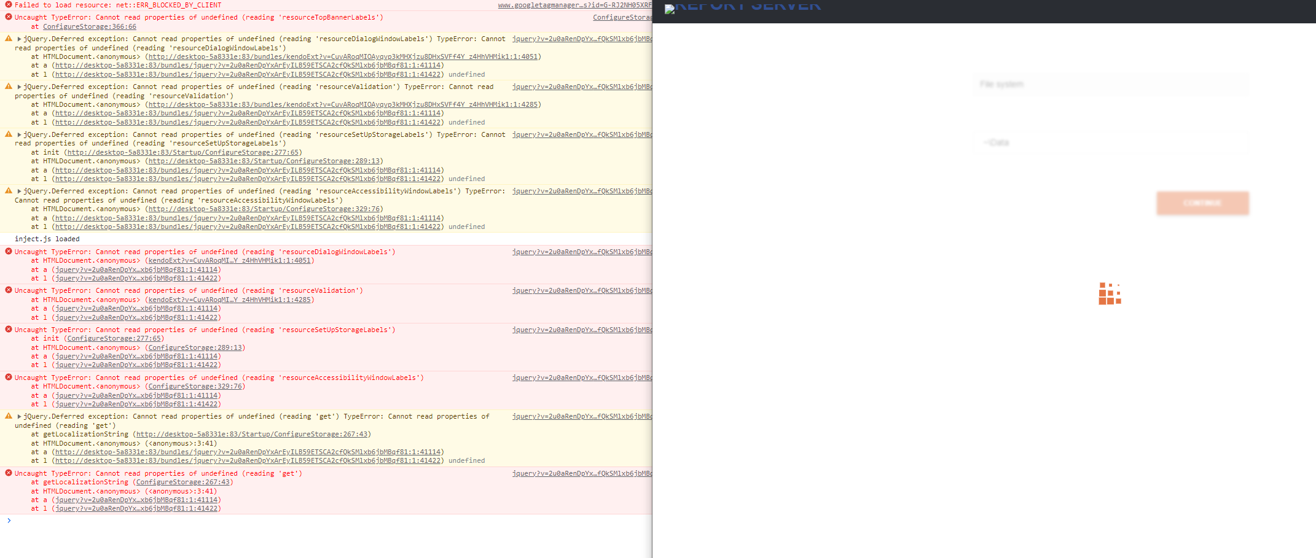Screen dimensions: 1316x558
Task: Click warning icon for 'resourceDialogWindowLabels' deferred exception
Action: click(9, 39)
